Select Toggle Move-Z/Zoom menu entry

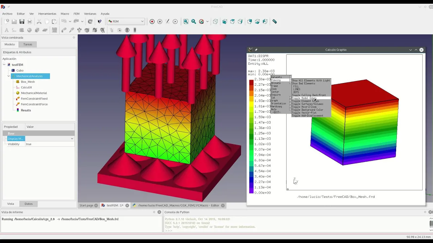coord(311,107)
